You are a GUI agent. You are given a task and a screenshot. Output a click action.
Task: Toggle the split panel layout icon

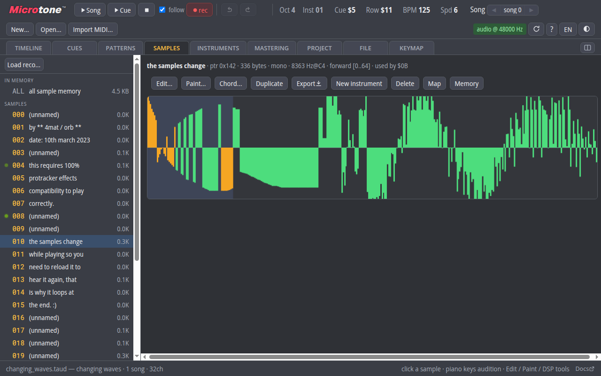(x=587, y=47)
